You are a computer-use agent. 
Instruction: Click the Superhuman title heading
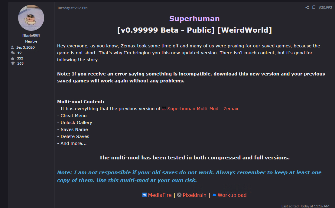[194, 19]
